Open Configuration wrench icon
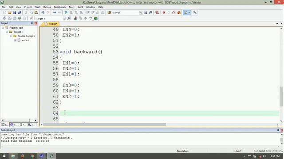The height and width of the screenshot is (159, 284). coord(195,12)
